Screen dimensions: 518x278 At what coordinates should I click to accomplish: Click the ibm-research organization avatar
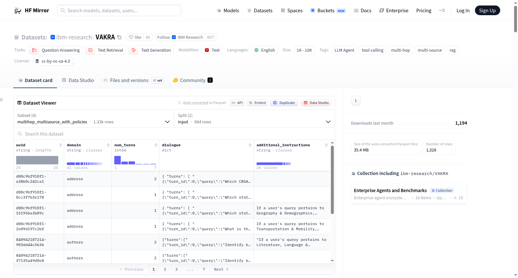pyautogui.click(x=53, y=37)
